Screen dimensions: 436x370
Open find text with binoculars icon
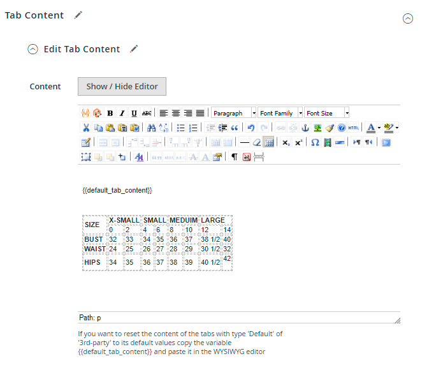click(x=151, y=128)
